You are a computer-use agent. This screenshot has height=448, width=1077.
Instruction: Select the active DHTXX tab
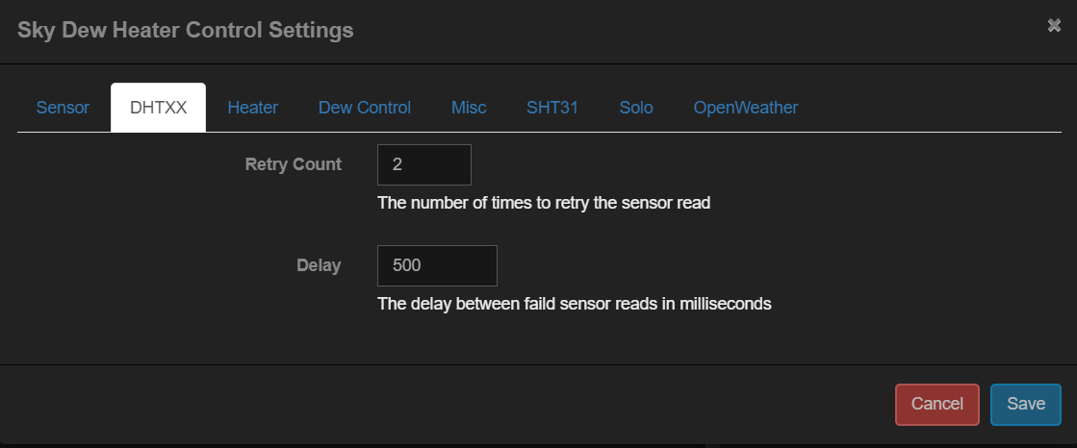[158, 108]
